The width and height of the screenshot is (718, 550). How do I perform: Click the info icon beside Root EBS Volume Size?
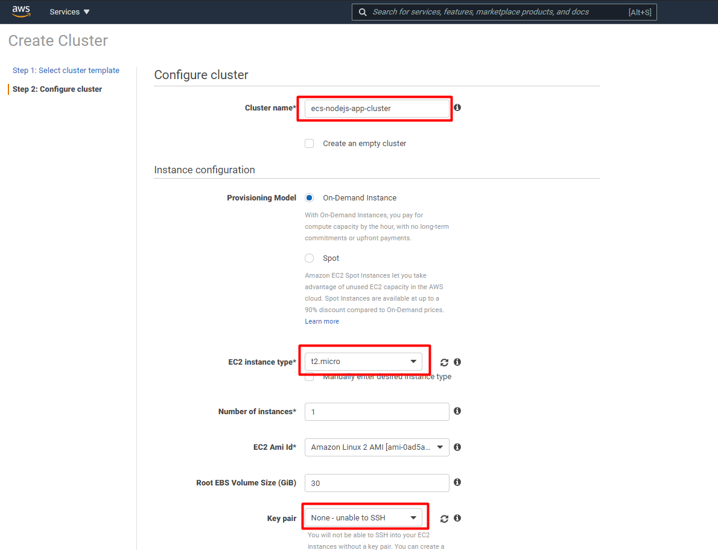coord(457,482)
